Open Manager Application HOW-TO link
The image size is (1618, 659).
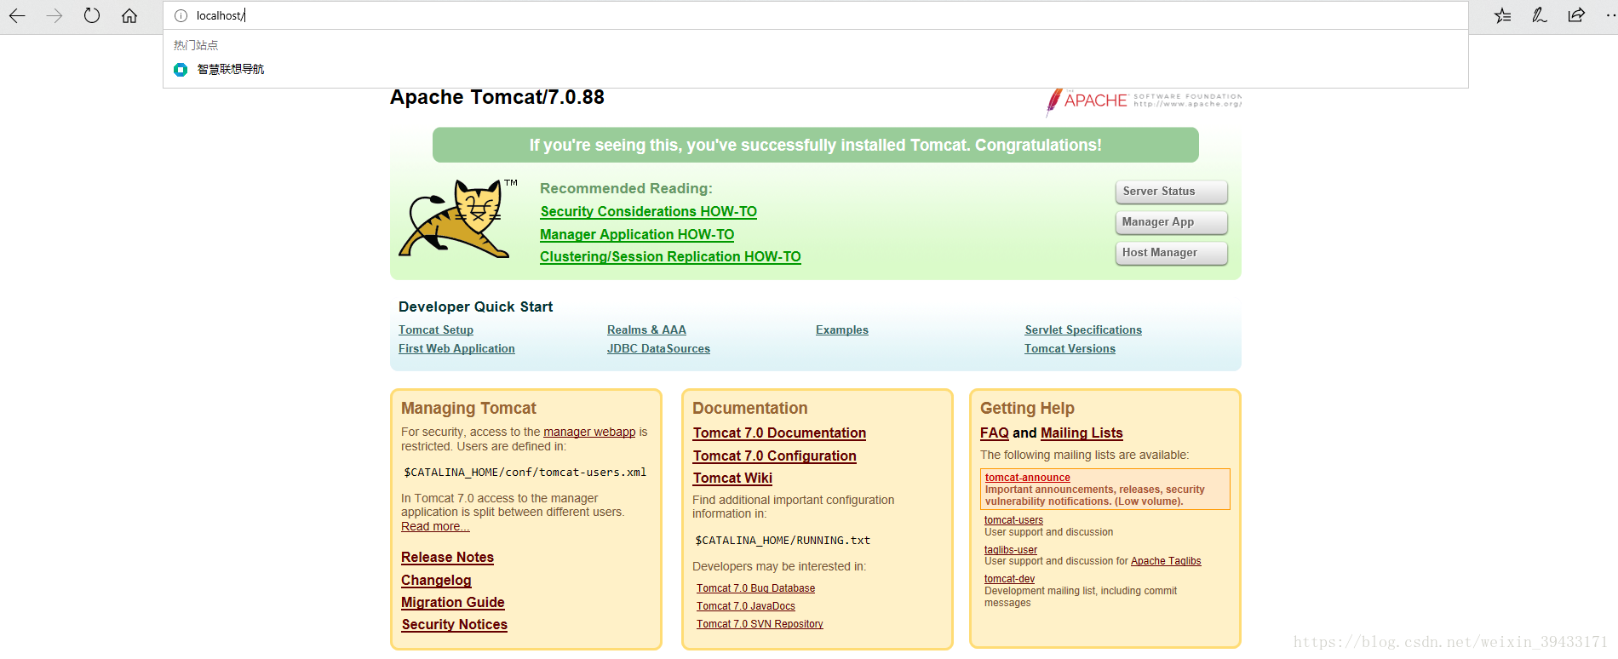[637, 235]
